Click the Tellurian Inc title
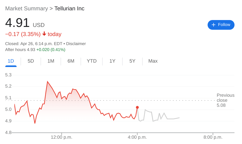 [x=69, y=8]
